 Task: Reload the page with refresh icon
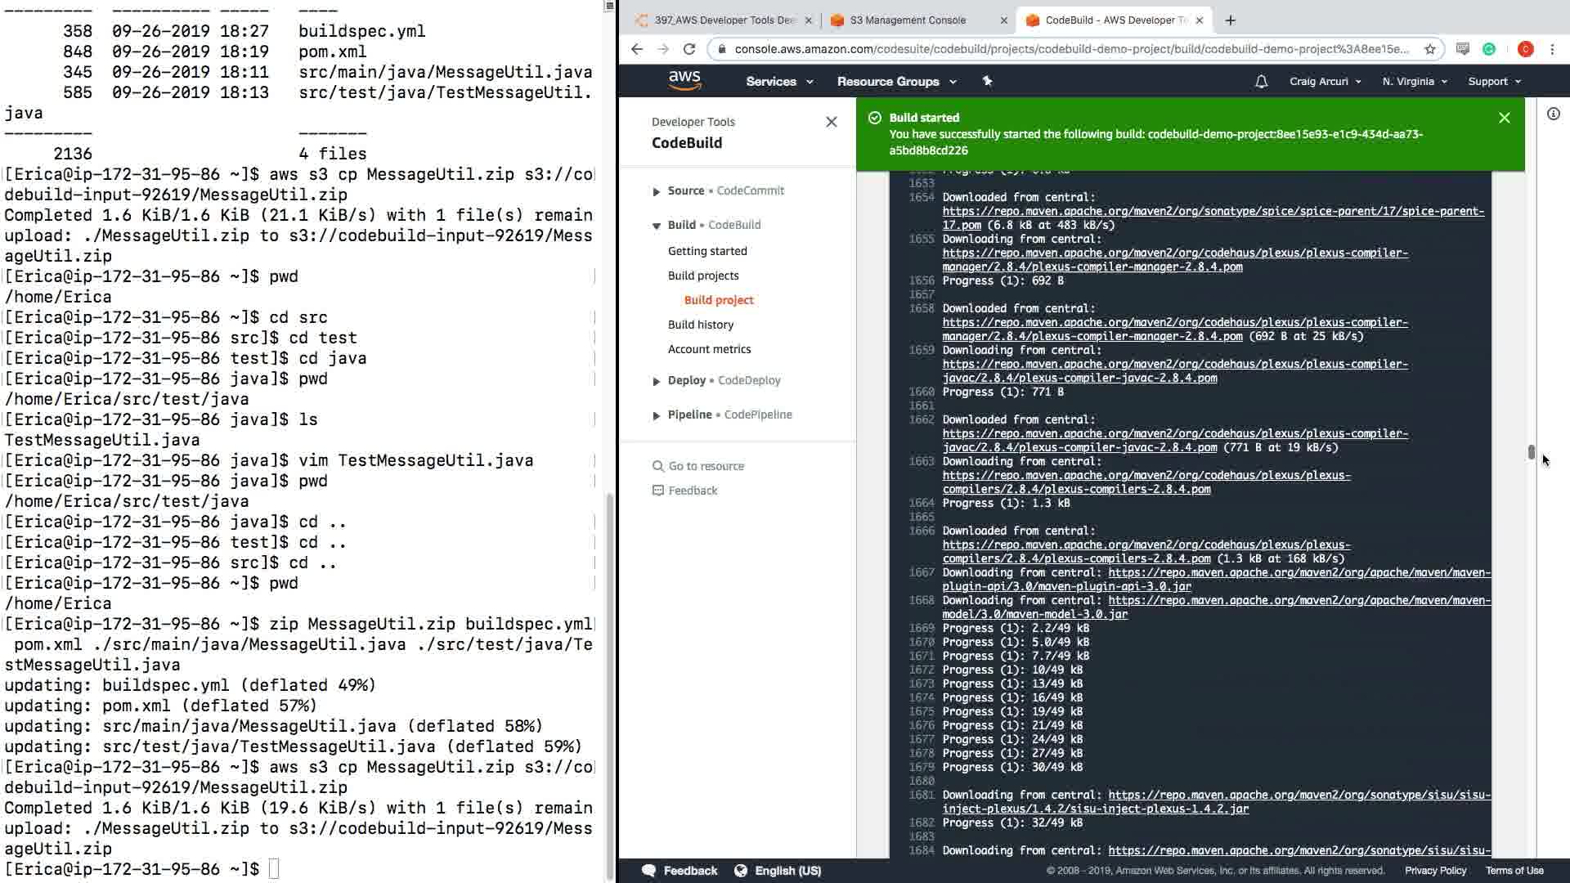coord(689,49)
